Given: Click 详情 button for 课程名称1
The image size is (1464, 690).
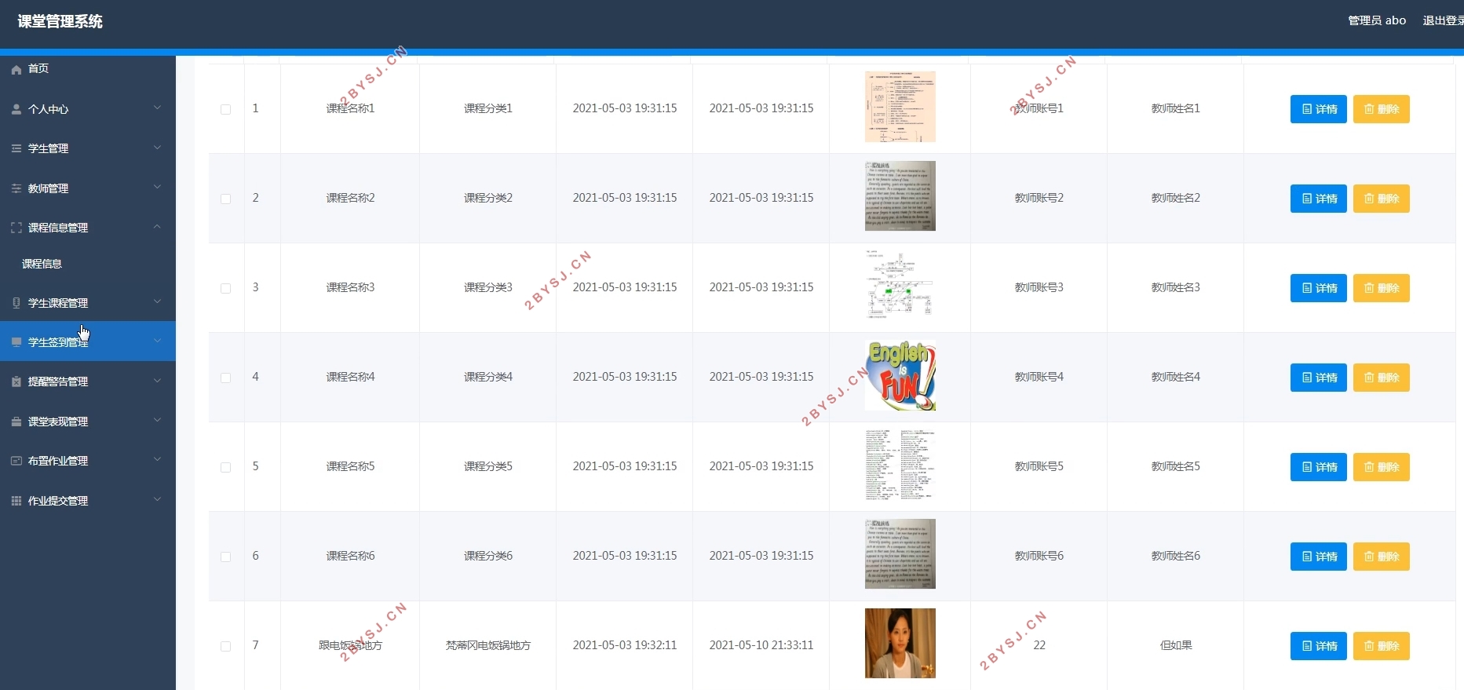Looking at the screenshot, I should pos(1319,109).
